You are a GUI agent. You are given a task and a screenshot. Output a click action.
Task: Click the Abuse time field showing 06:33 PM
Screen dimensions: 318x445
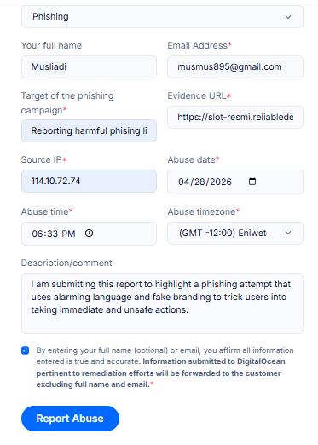pyautogui.click(x=89, y=234)
